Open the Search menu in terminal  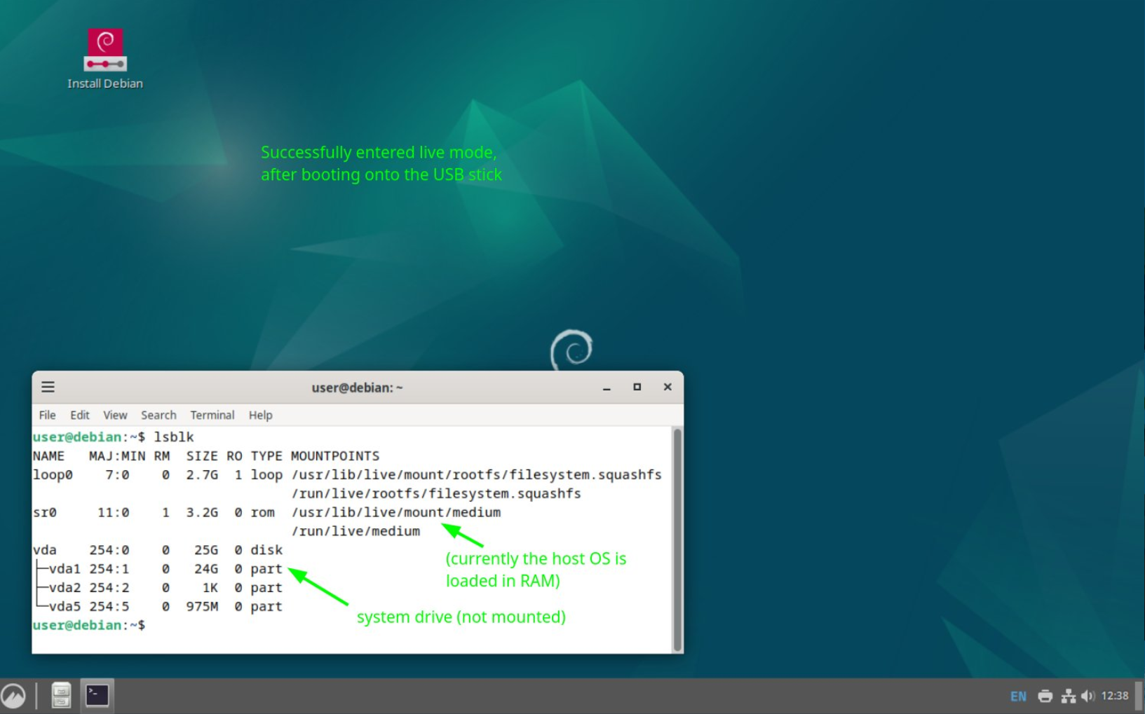pos(158,415)
